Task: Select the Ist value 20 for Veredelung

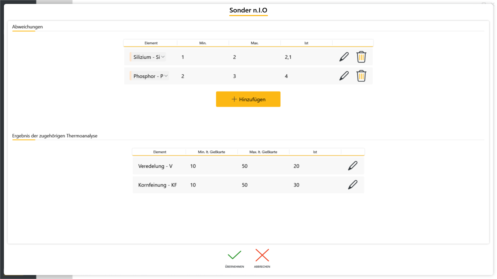Action: tap(296, 166)
